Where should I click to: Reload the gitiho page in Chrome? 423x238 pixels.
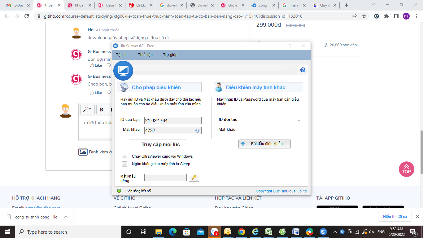(27, 16)
